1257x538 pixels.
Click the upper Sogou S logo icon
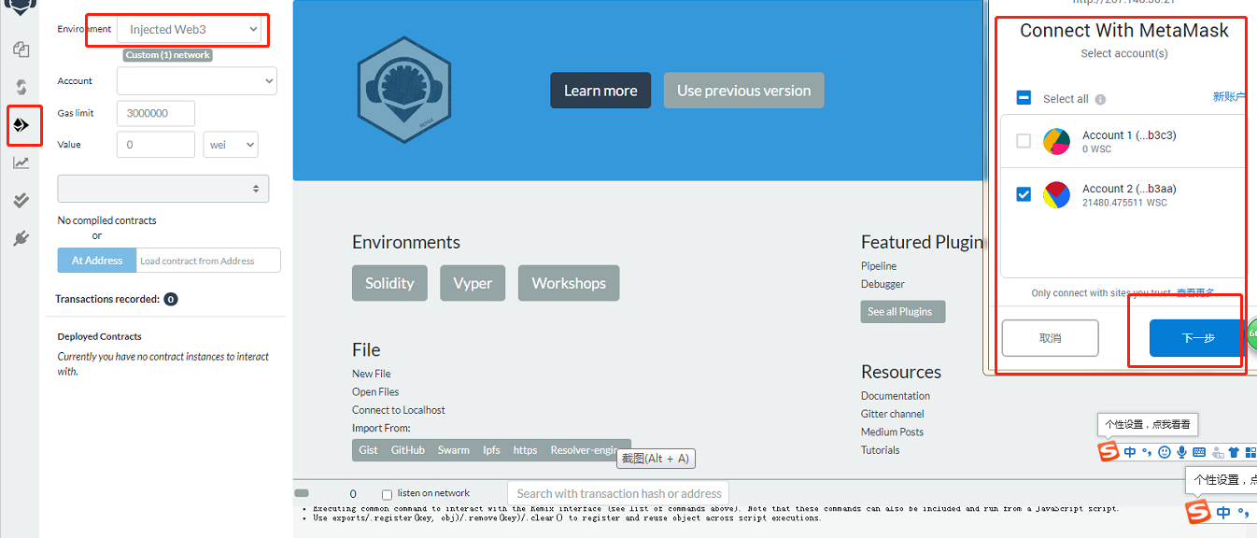pos(1108,452)
